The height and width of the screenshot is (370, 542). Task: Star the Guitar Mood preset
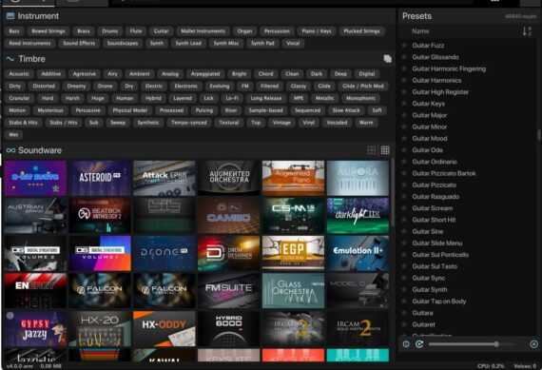(404, 138)
